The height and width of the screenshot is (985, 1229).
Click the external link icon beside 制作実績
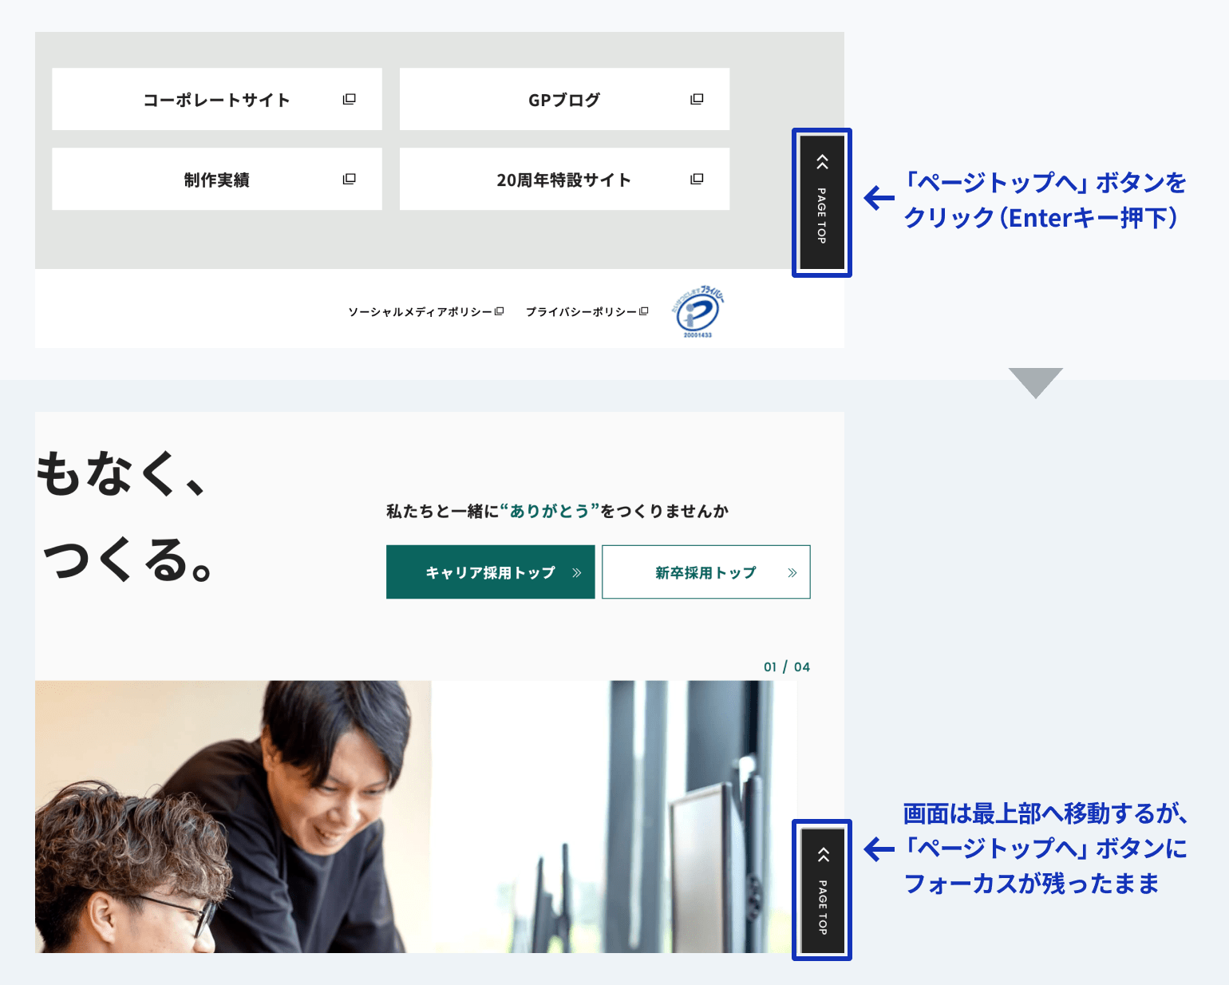349,179
